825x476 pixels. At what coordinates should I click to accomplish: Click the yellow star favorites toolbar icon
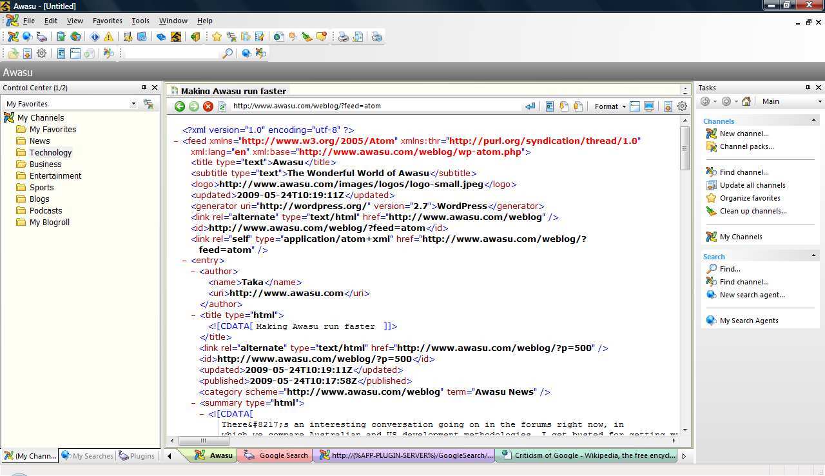[217, 37]
